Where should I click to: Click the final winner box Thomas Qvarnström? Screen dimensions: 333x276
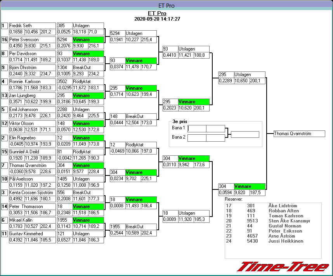point(299,134)
